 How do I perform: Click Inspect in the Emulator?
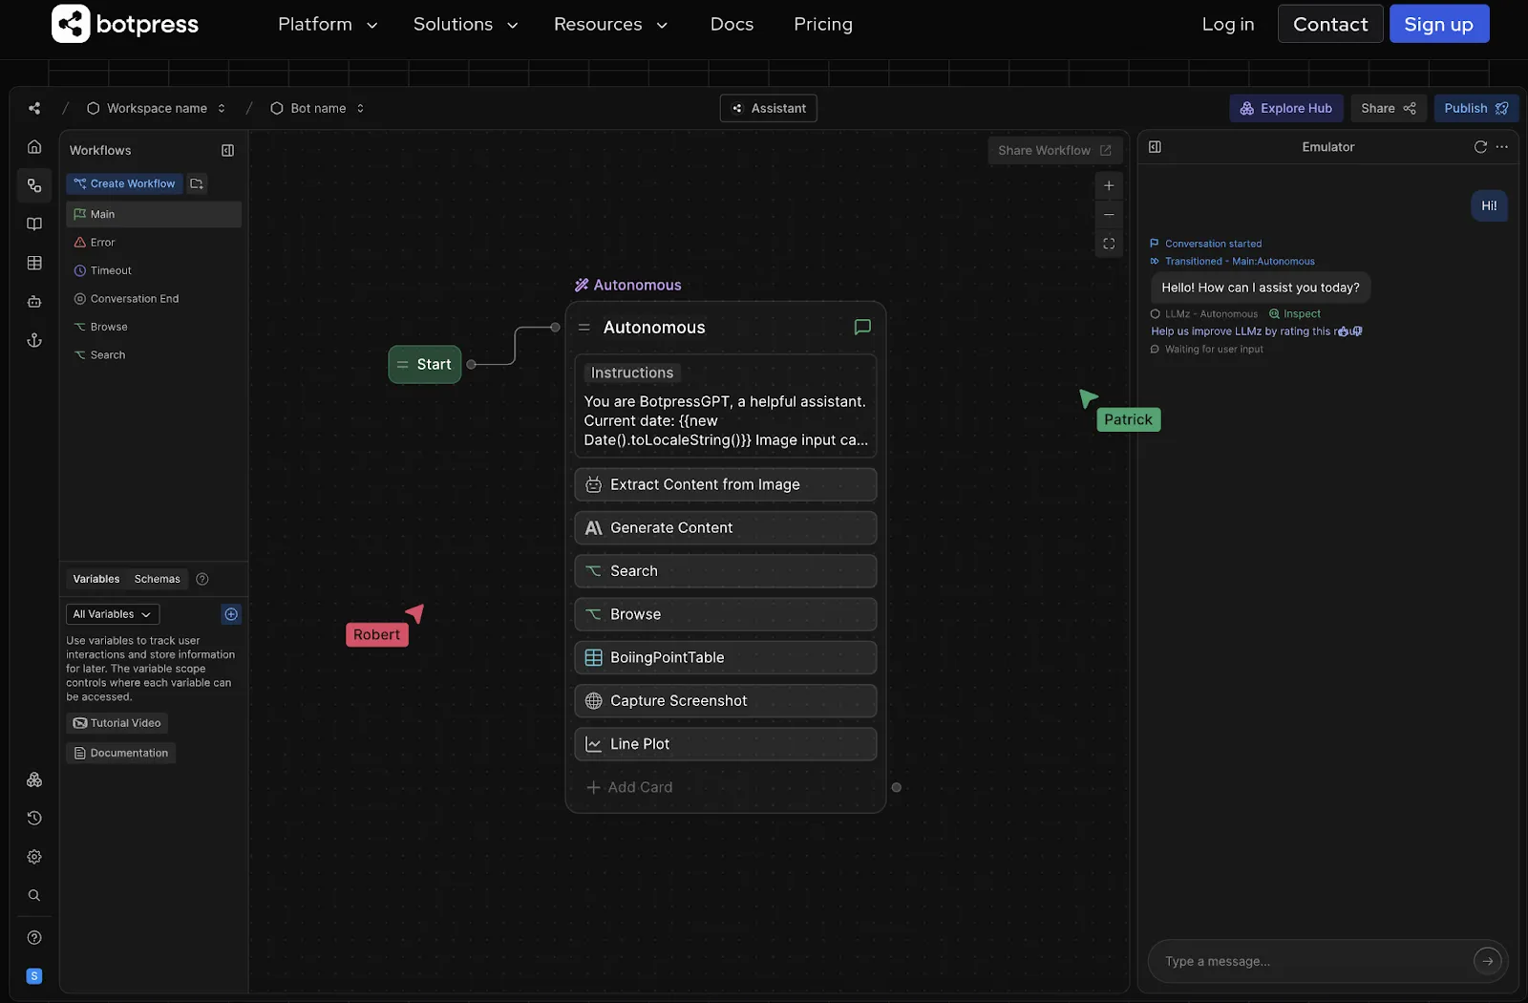coord(1295,313)
